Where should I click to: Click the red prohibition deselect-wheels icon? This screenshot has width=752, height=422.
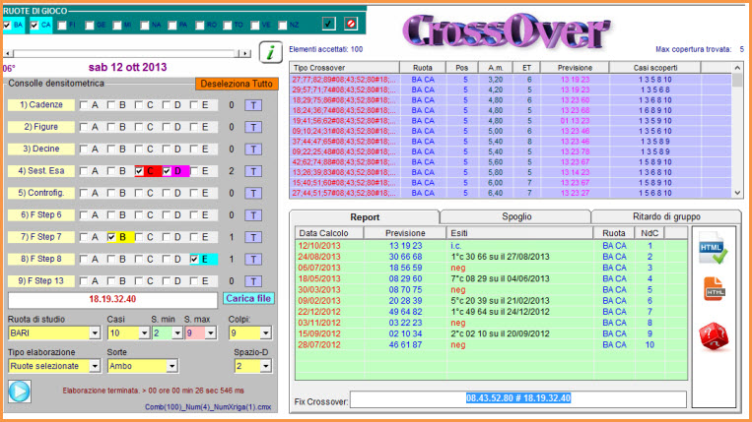[351, 23]
